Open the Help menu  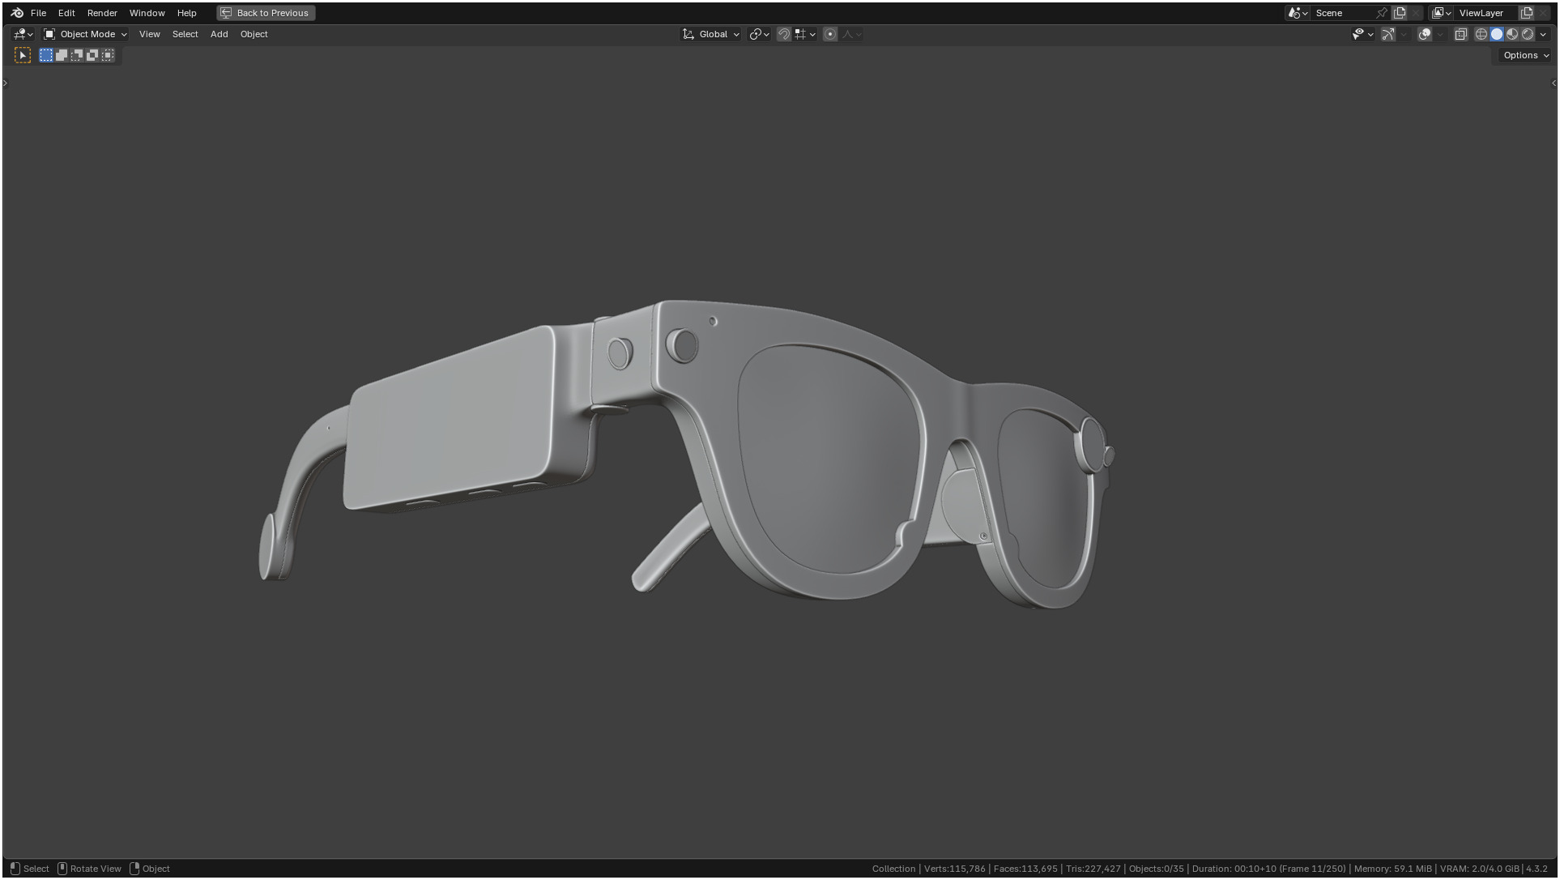pos(186,13)
